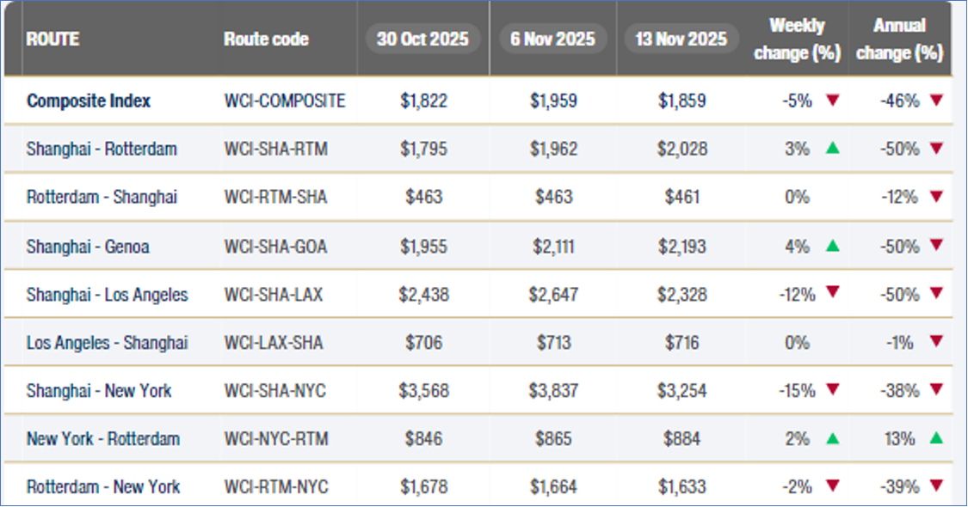The image size is (968, 507).
Task: Click the Route code column header
Action: (266, 40)
